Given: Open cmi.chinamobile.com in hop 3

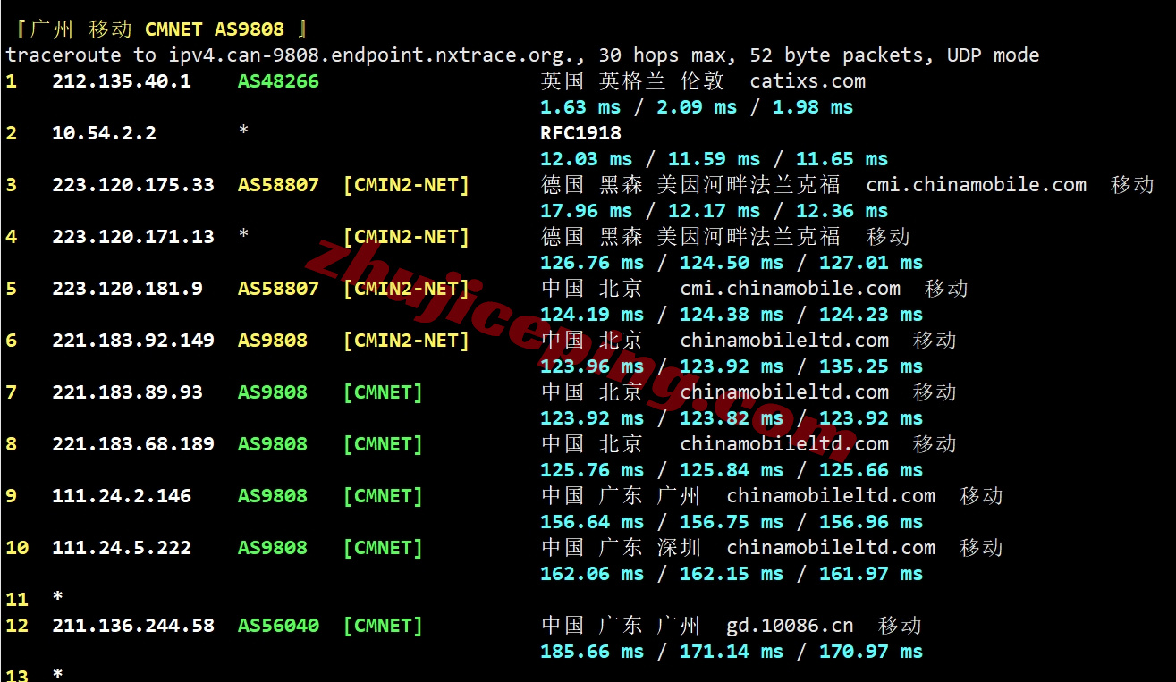Looking at the screenshot, I should [976, 185].
